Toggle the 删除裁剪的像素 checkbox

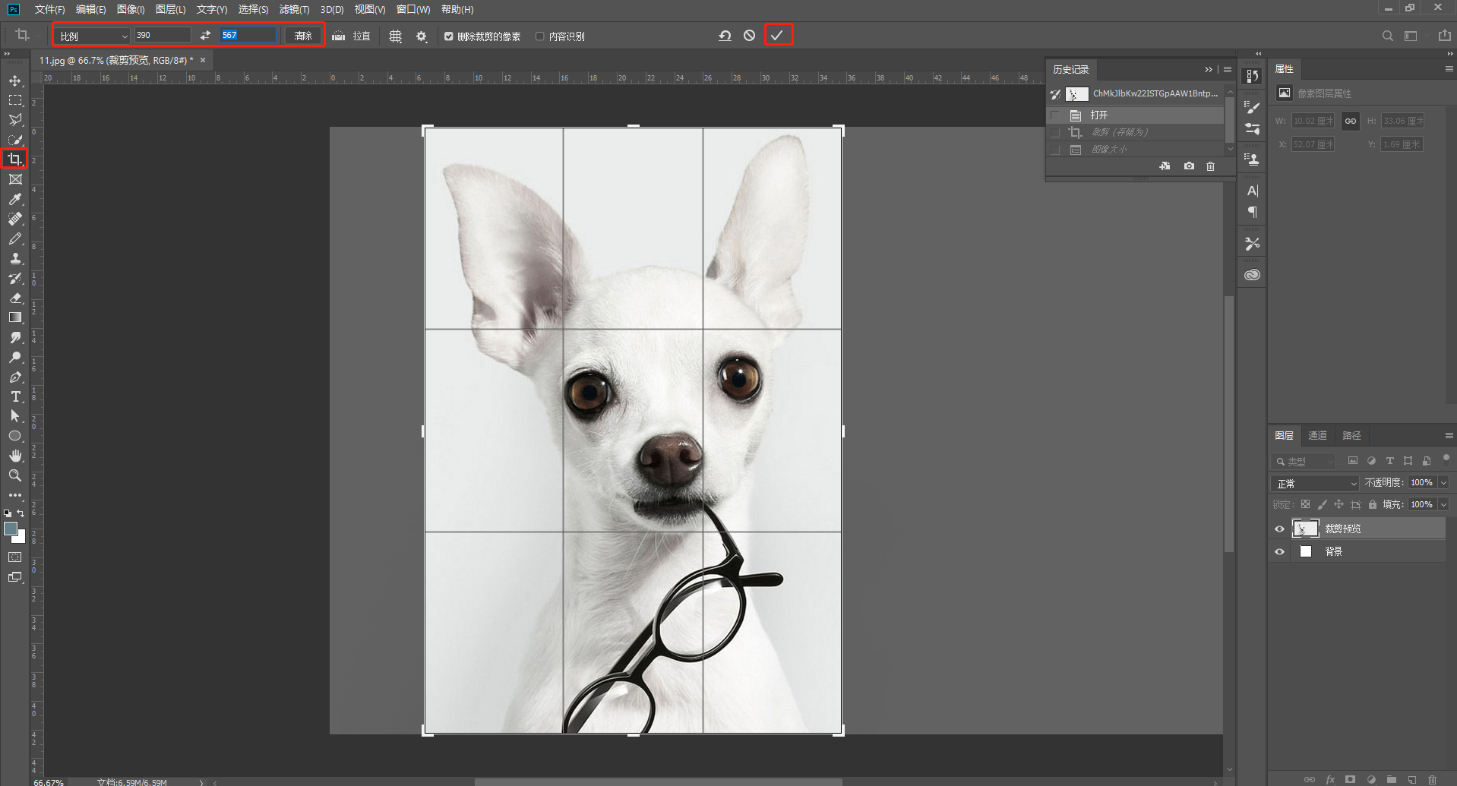point(449,36)
